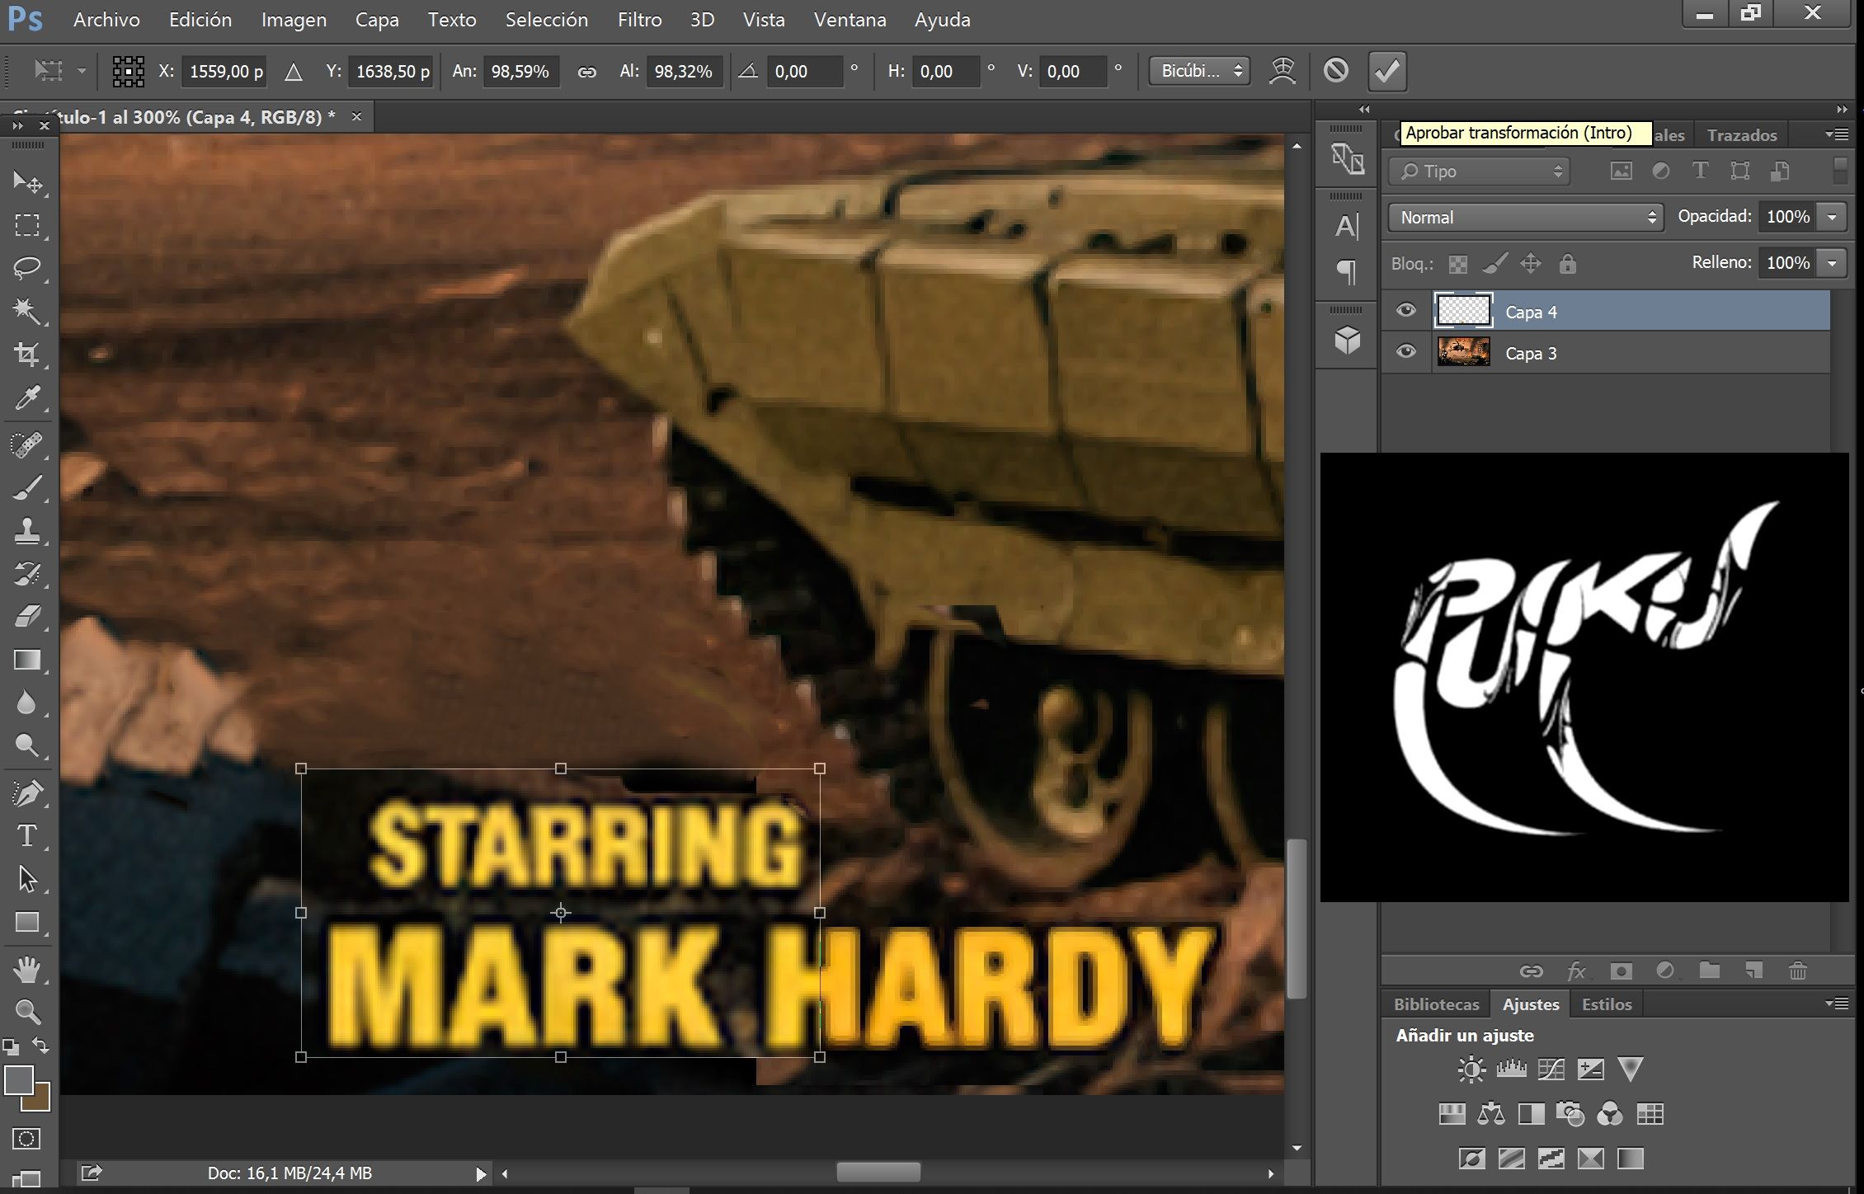The height and width of the screenshot is (1194, 1864).
Task: Click the delete layer trash icon
Action: tap(1798, 971)
